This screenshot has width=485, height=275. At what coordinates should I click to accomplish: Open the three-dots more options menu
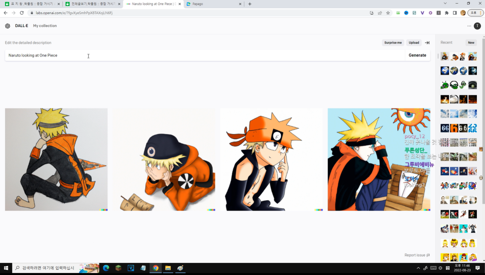(469, 26)
